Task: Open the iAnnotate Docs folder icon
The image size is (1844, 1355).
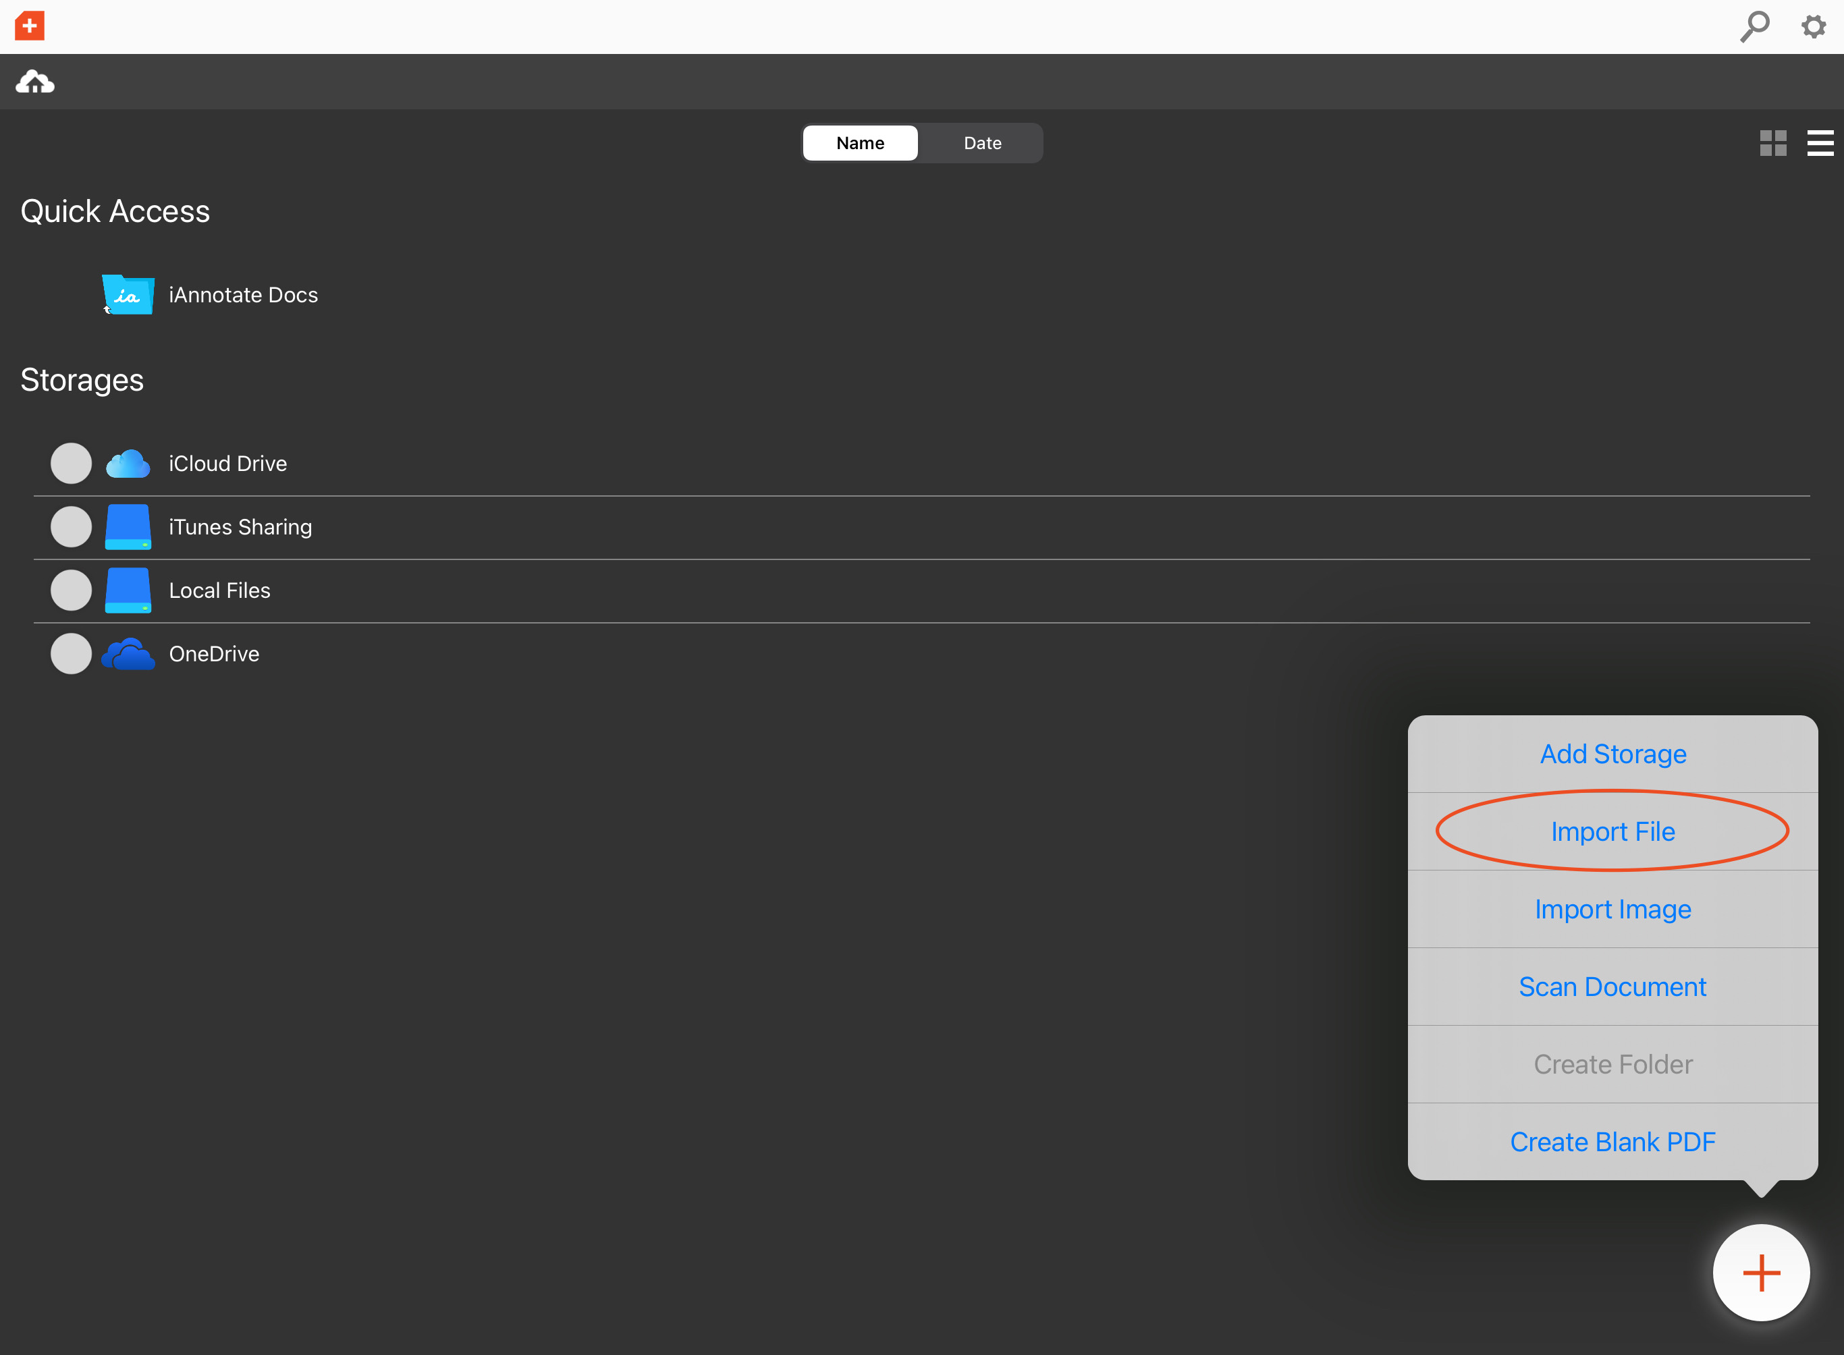Action: (x=128, y=294)
